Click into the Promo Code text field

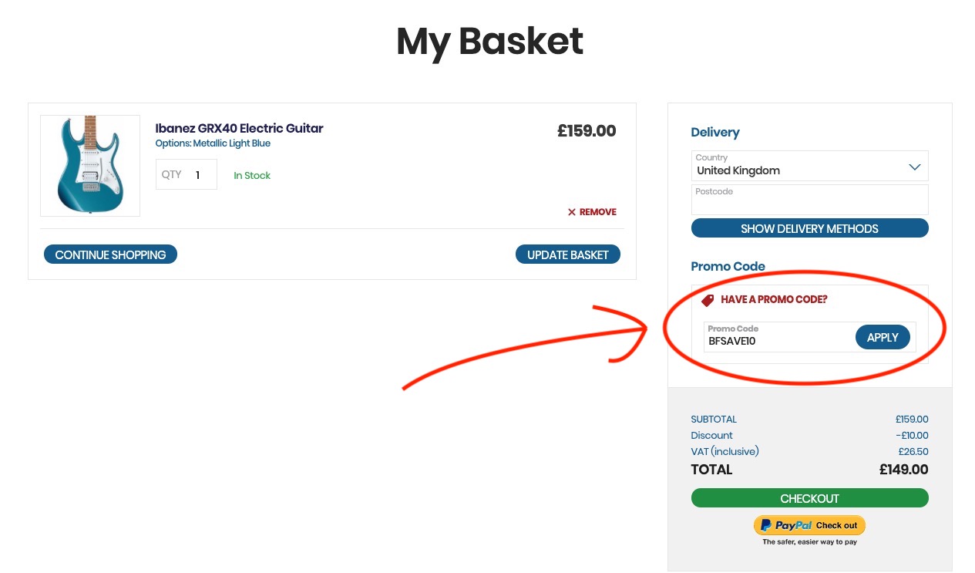coord(778,341)
